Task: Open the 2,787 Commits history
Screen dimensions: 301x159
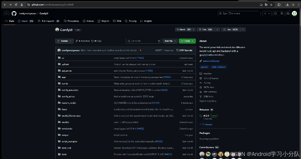Action: 184,50
